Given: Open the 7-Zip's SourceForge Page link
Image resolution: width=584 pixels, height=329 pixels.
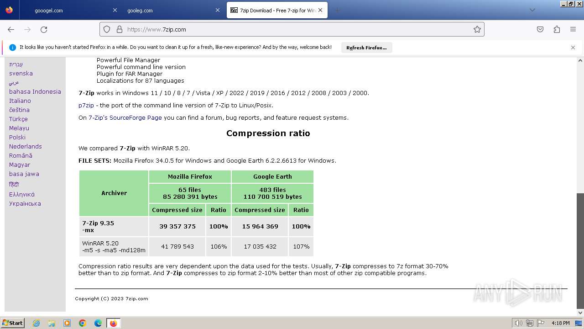Looking at the screenshot, I should [125, 117].
